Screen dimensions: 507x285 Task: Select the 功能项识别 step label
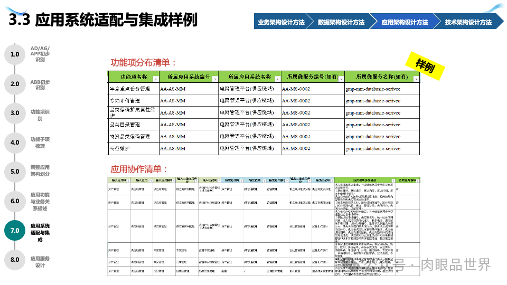click(x=40, y=115)
